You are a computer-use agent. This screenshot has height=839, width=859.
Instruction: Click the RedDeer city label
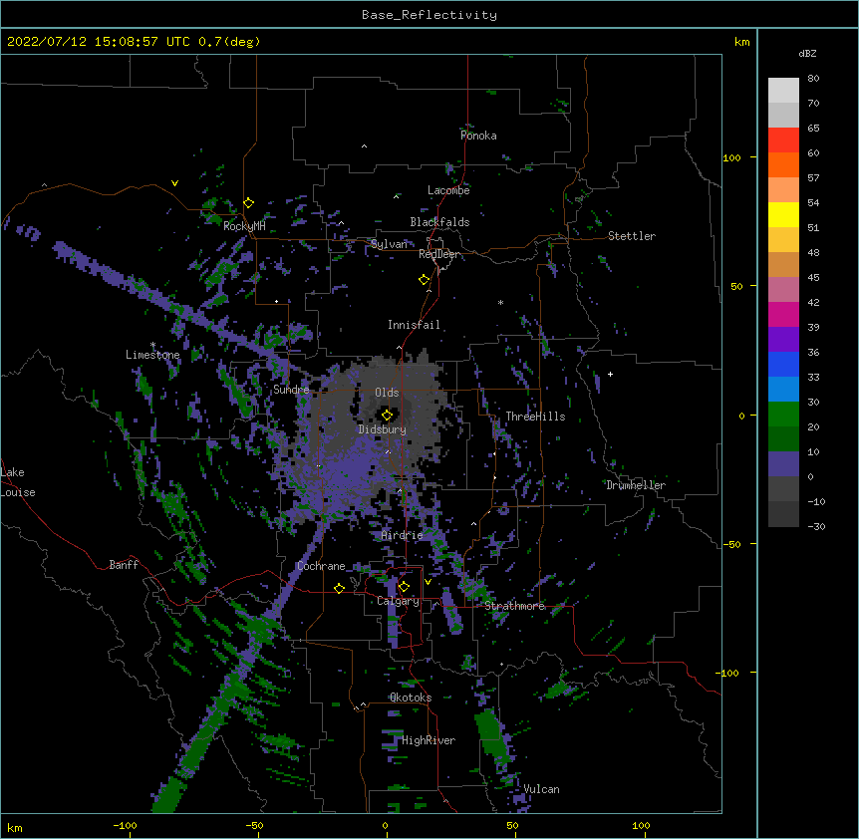[x=438, y=254]
